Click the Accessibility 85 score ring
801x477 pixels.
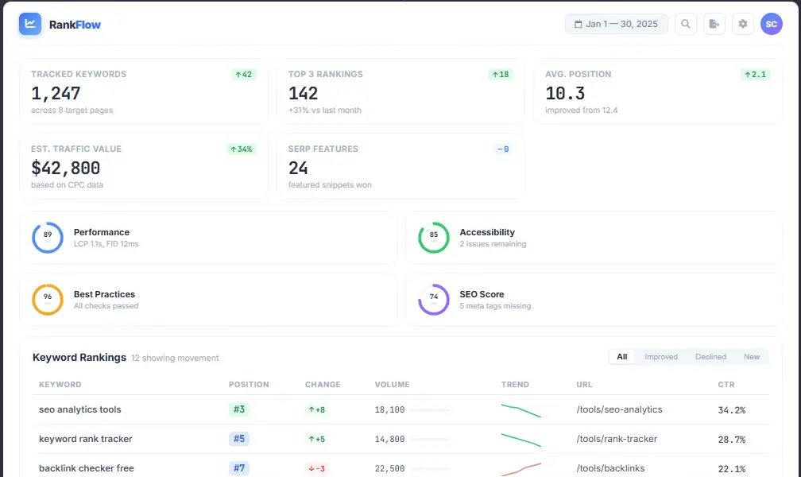pyautogui.click(x=433, y=237)
